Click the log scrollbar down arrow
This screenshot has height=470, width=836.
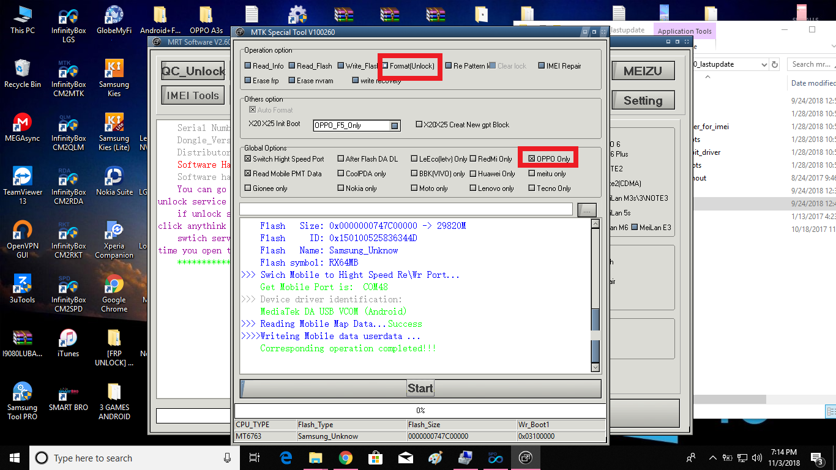595,367
